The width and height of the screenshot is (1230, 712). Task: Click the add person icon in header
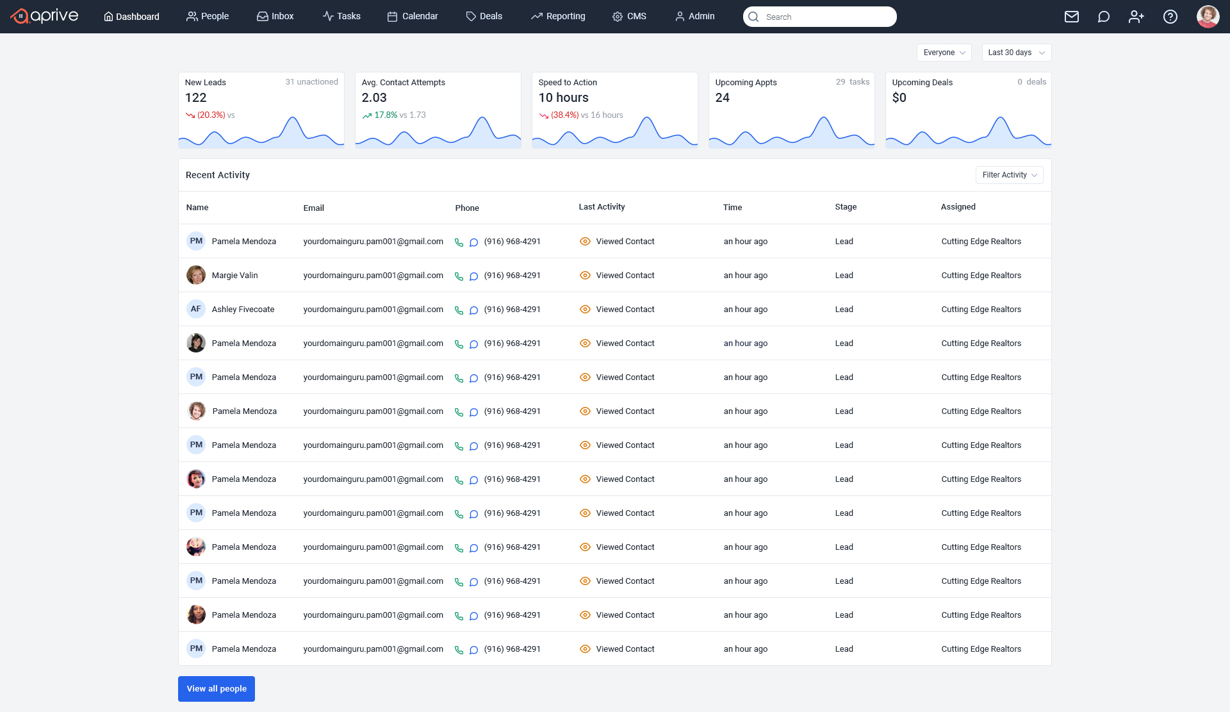click(x=1136, y=17)
